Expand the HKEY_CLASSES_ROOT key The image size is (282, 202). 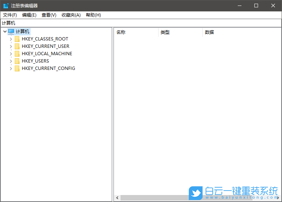(x=11, y=39)
